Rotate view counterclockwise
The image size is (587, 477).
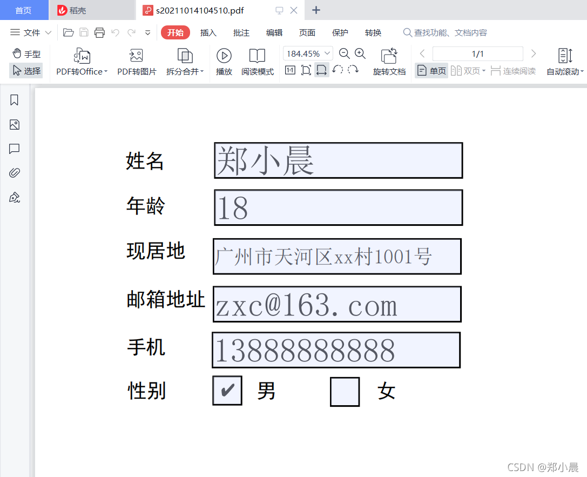coord(338,70)
